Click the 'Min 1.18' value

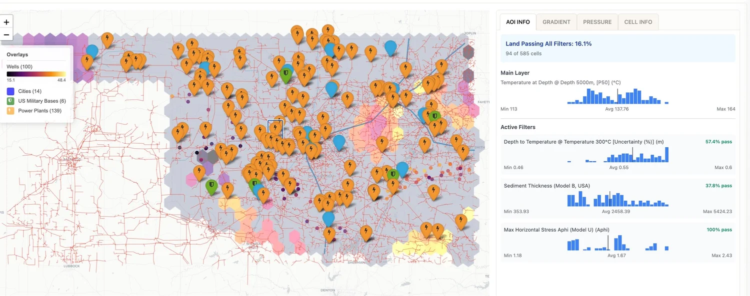point(512,256)
